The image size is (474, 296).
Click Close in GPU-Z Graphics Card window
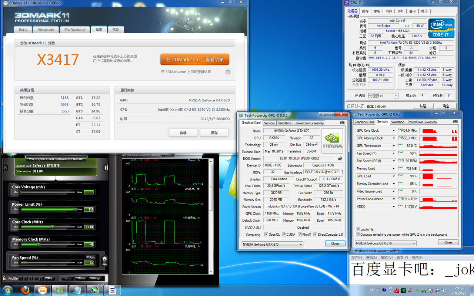335,243
